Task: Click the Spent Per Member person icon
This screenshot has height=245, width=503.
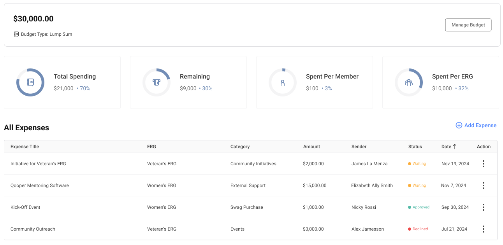Action: tap(283, 82)
